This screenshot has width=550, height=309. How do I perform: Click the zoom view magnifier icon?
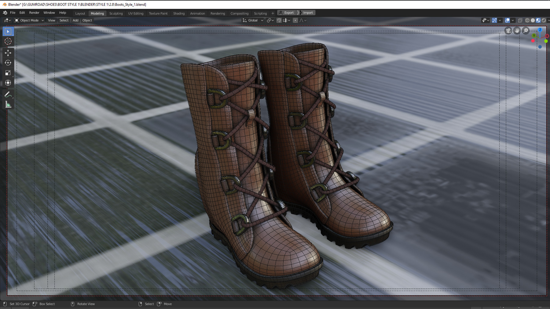pos(526,31)
